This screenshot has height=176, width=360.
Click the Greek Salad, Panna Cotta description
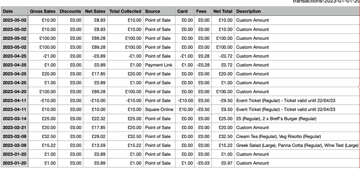pos(297,145)
